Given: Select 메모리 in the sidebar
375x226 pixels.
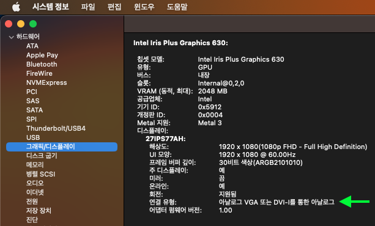Looking at the screenshot, I should 35,165.
